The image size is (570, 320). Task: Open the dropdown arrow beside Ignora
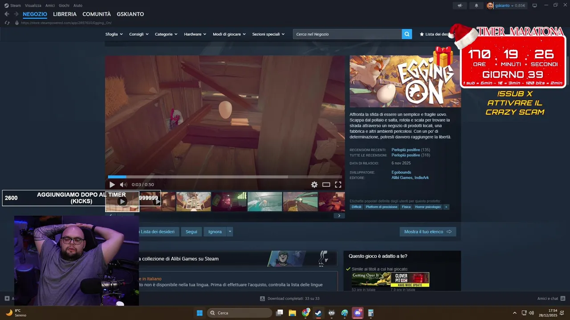tap(230, 232)
